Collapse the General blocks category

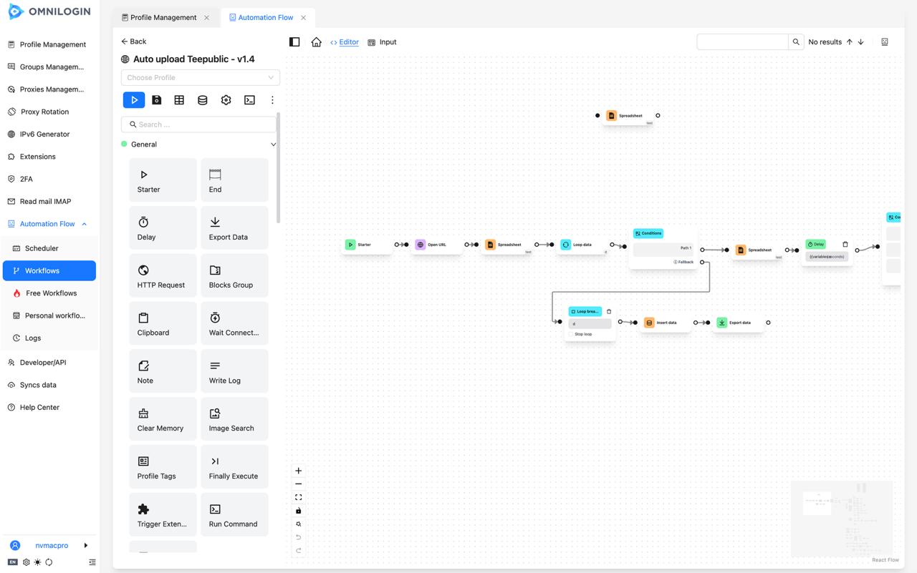tap(273, 145)
